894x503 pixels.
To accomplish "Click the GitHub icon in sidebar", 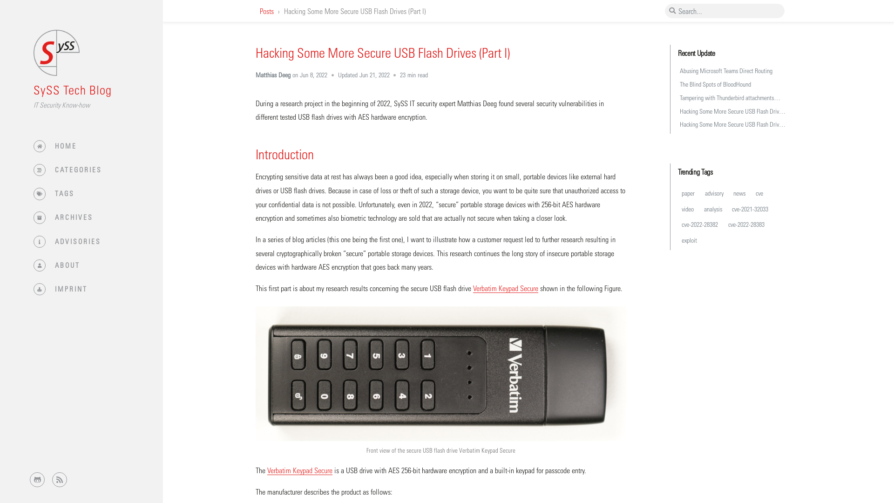I will pos(37,479).
